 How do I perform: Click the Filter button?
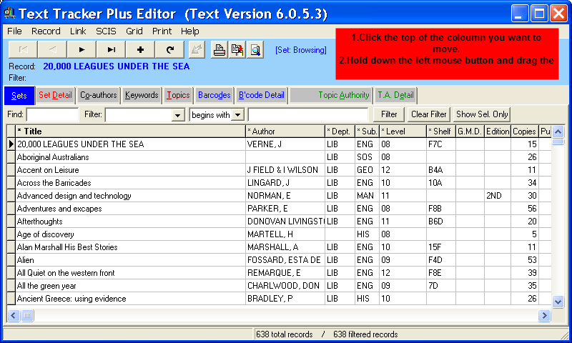click(389, 114)
